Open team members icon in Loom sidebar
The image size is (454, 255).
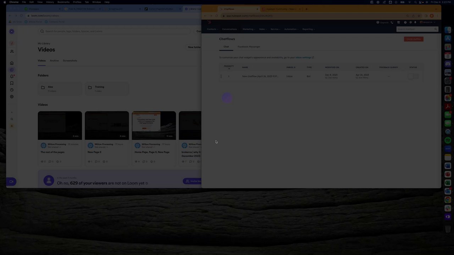(x=12, y=51)
